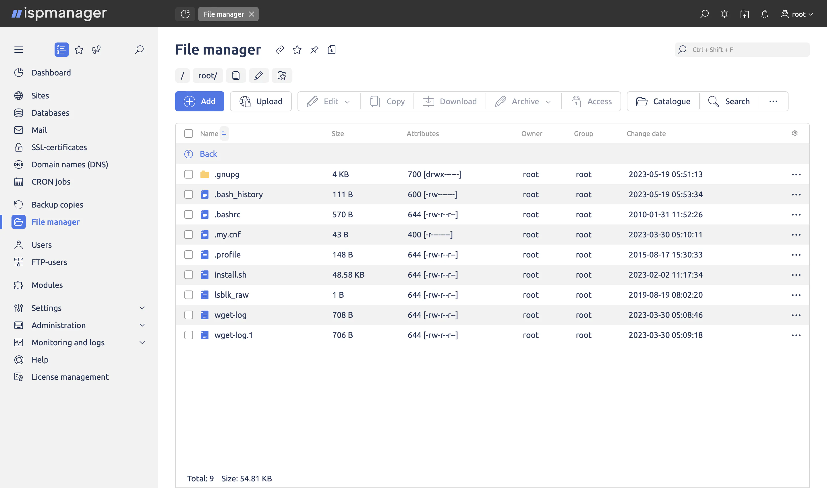827x488 pixels.
Task: Pin the File manager page
Action: click(314, 50)
